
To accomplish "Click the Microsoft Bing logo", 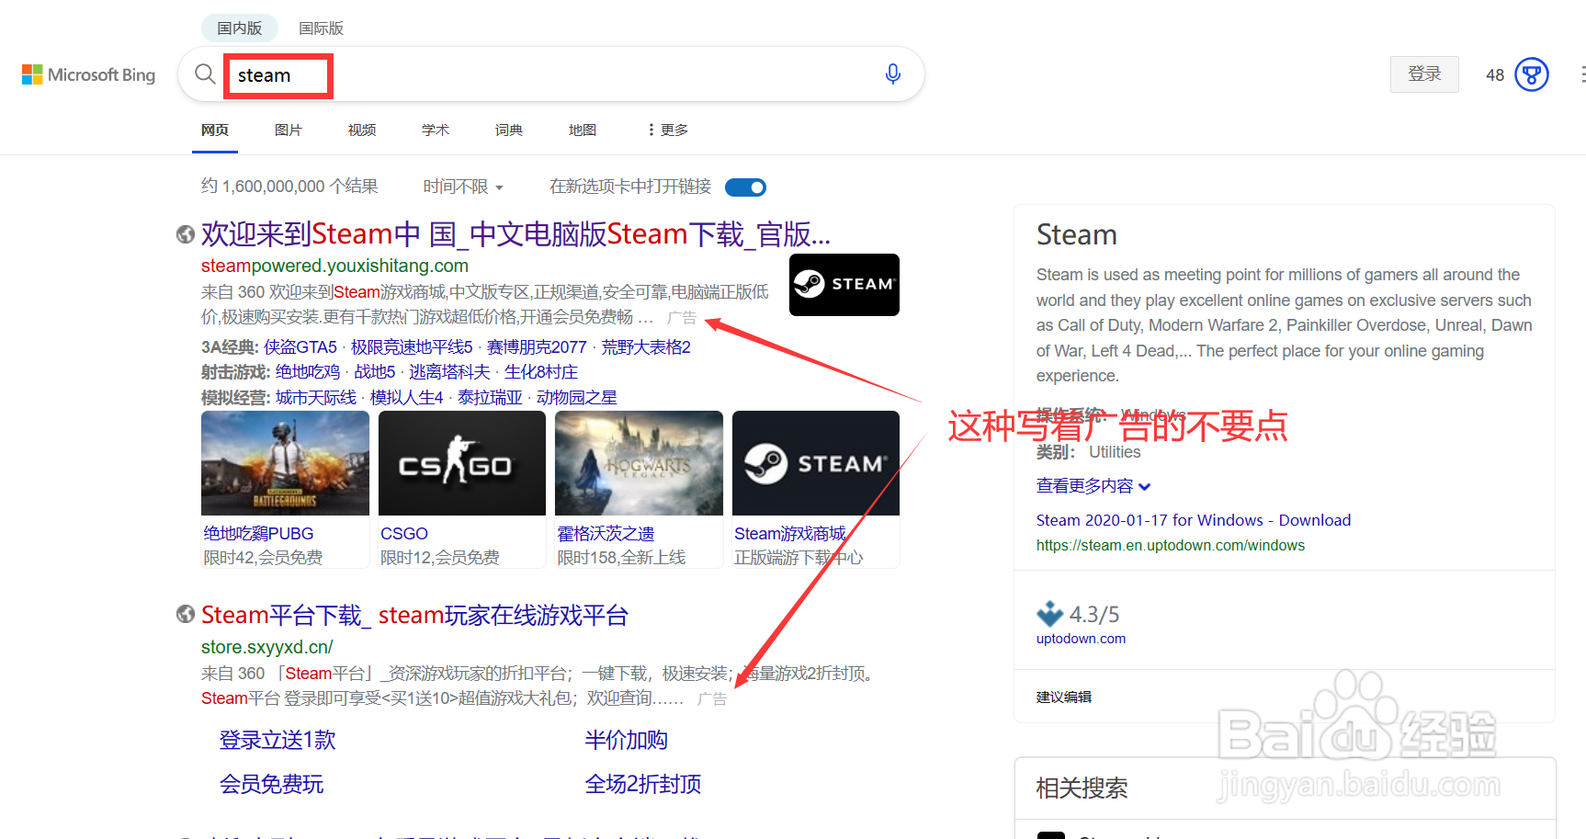I will [88, 74].
